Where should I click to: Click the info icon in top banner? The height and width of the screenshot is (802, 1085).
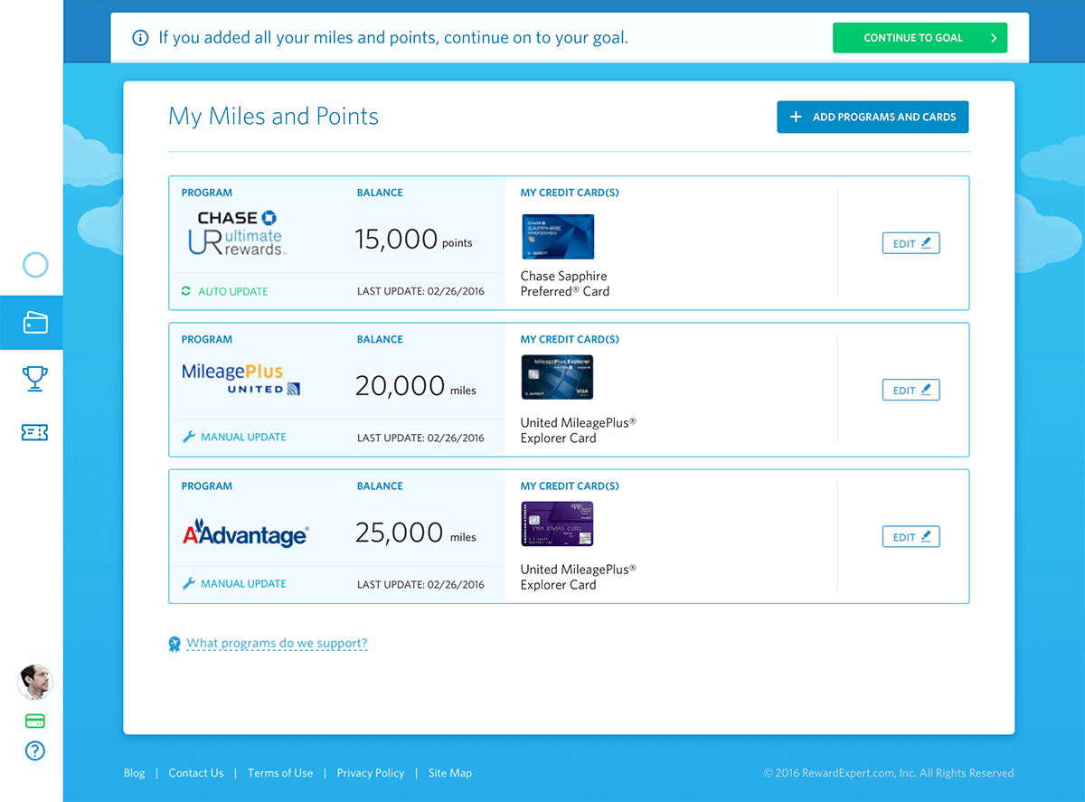tap(140, 38)
